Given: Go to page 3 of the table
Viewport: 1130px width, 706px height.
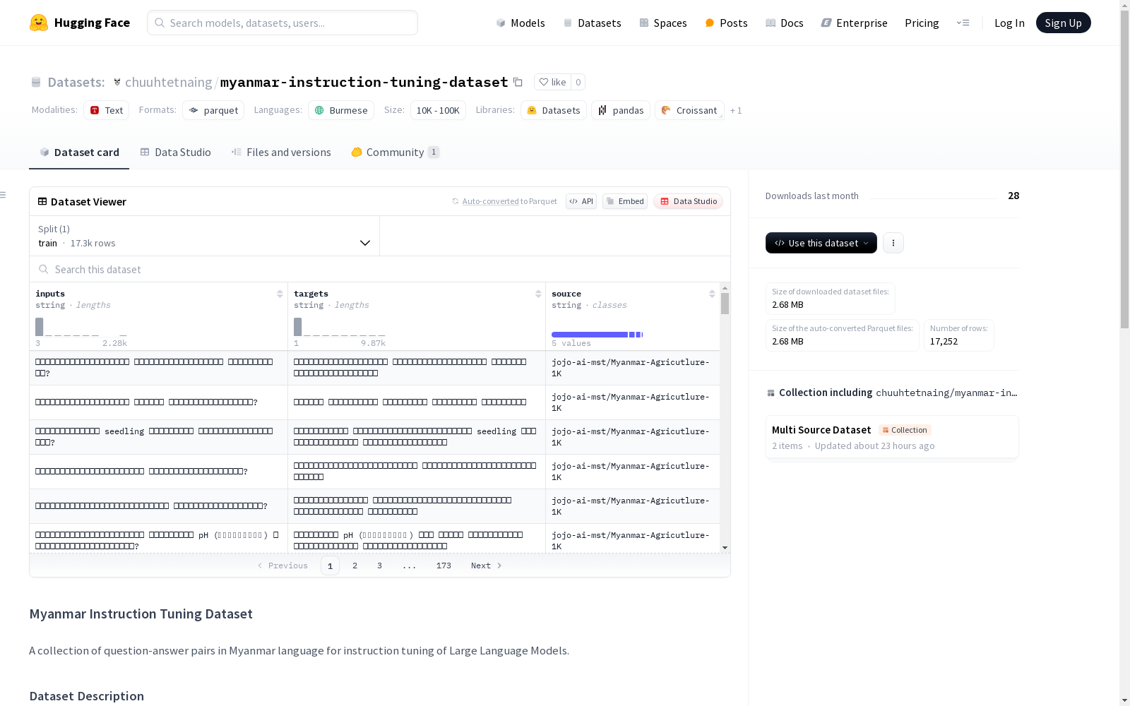Looking at the screenshot, I should pos(379,566).
